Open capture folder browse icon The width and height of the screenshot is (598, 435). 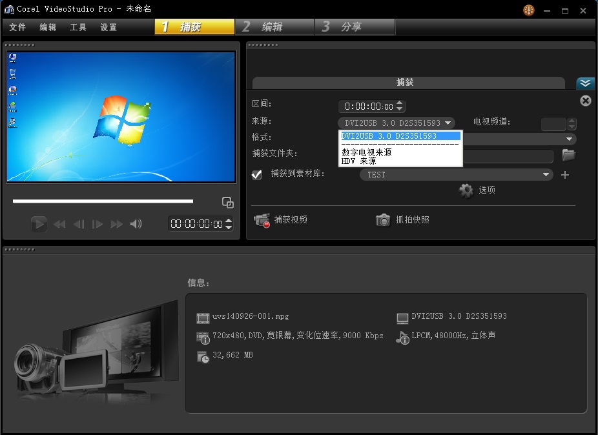click(568, 155)
